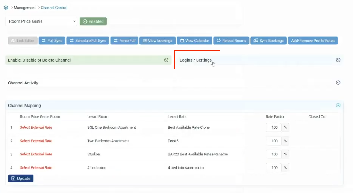Expand Enable, Disable or Delete Channel section

(166, 60)
